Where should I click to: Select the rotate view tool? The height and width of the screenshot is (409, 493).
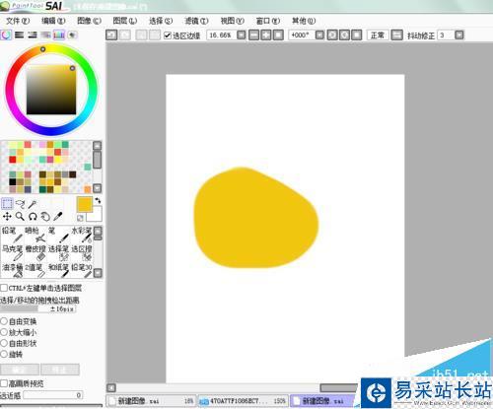click(33, 216)
